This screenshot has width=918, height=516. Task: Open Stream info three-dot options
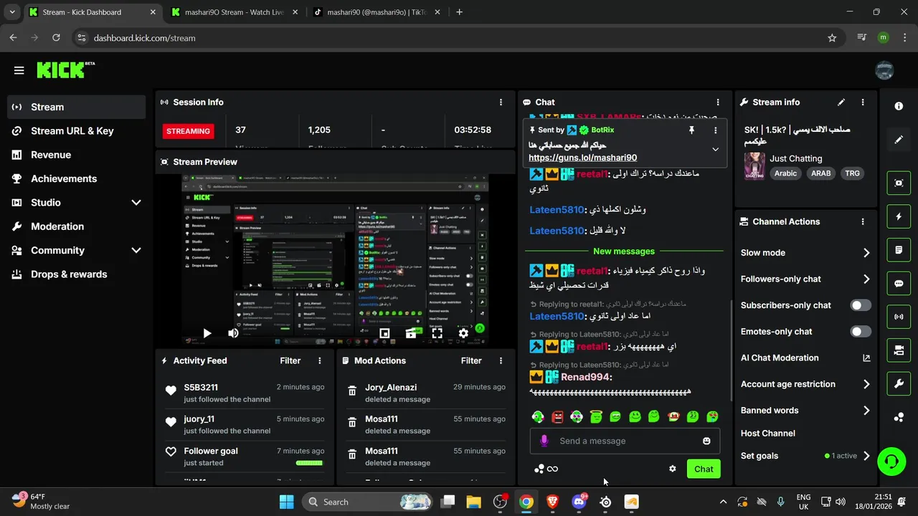863,102
